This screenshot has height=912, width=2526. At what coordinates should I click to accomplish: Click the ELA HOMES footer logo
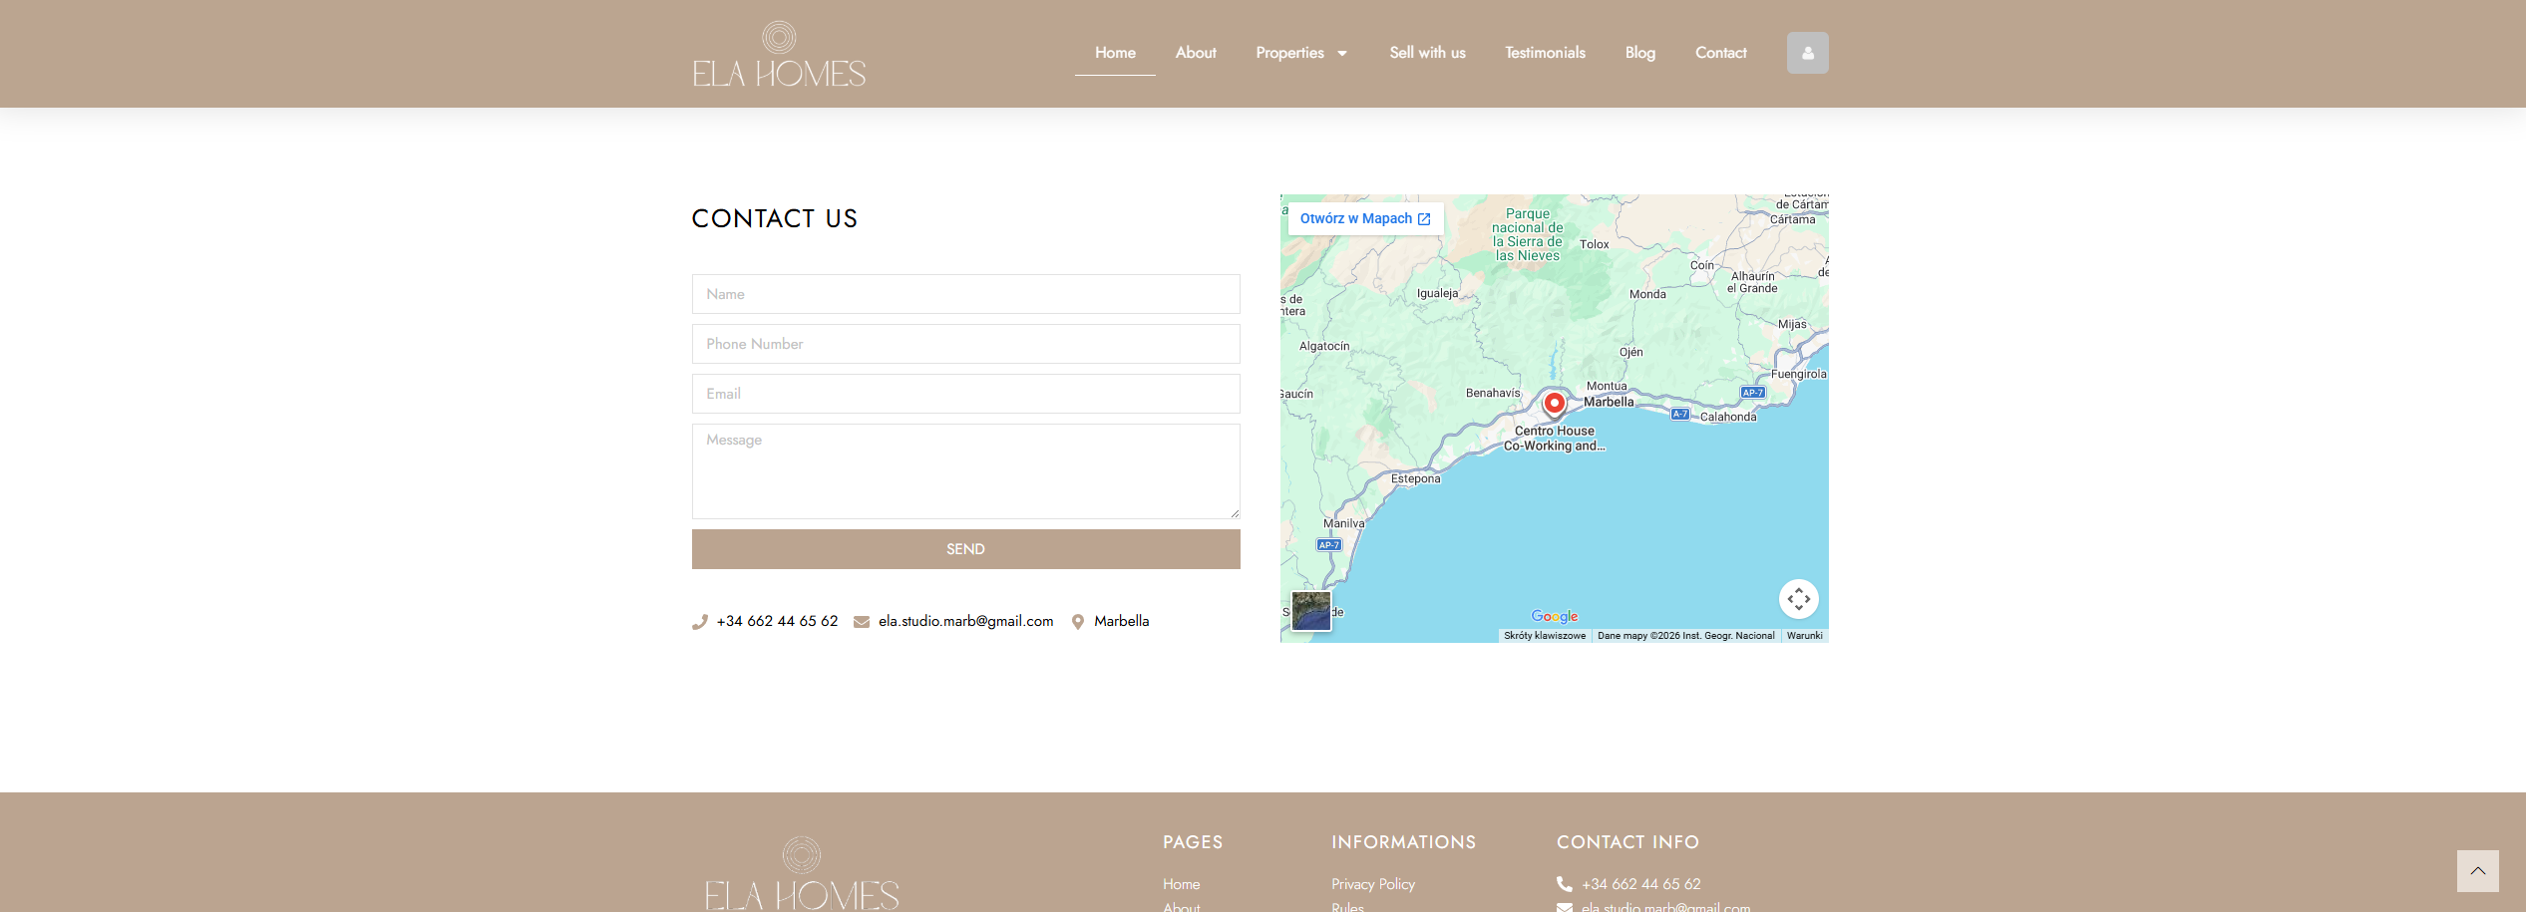point(802,875)
